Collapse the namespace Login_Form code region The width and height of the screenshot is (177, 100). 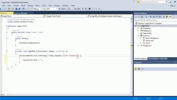pos(7,26)
